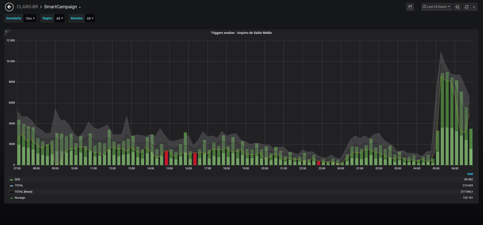Viewport: 483px width, 225px height.
Task: Click the 00:00 x-axis time label
Action: coord(341,169)
